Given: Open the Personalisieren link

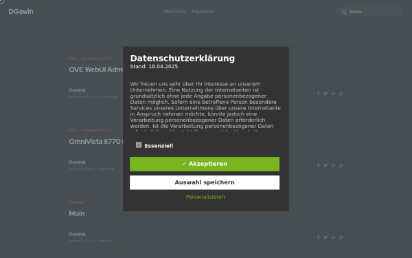Looking at the screenshot, I should coord(205,197).
